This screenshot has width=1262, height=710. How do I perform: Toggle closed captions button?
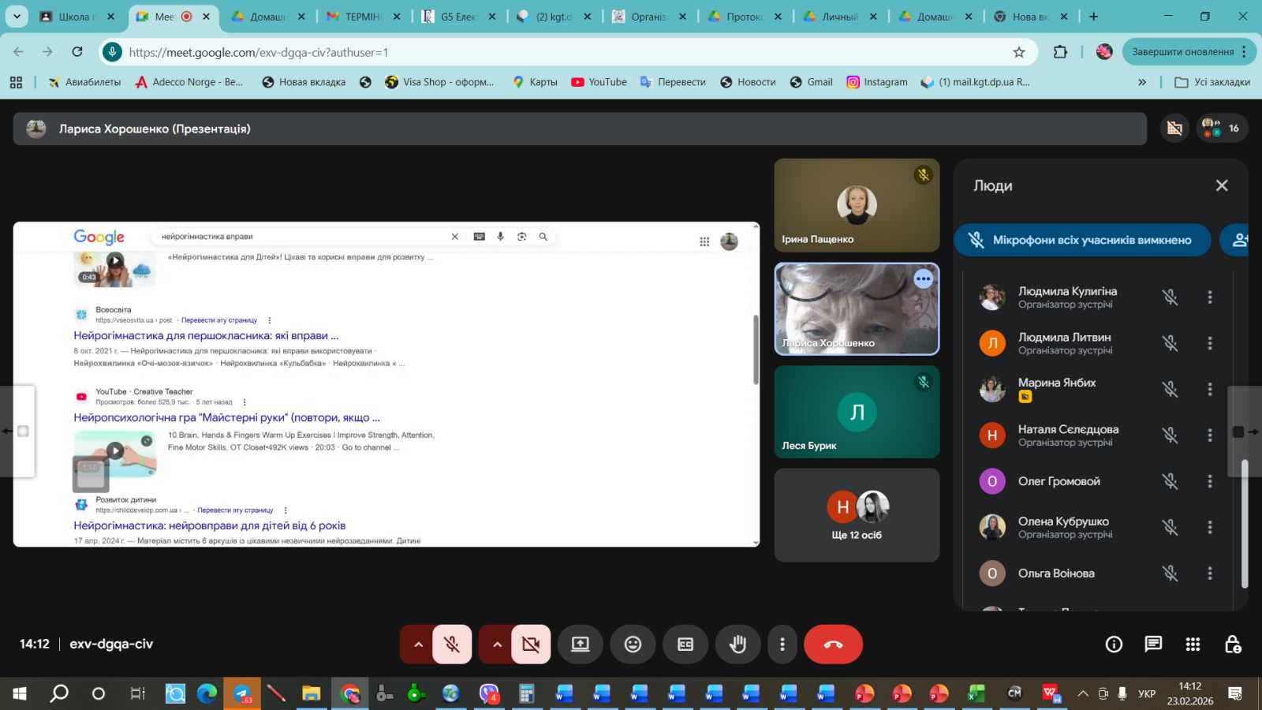click(685, 645)
